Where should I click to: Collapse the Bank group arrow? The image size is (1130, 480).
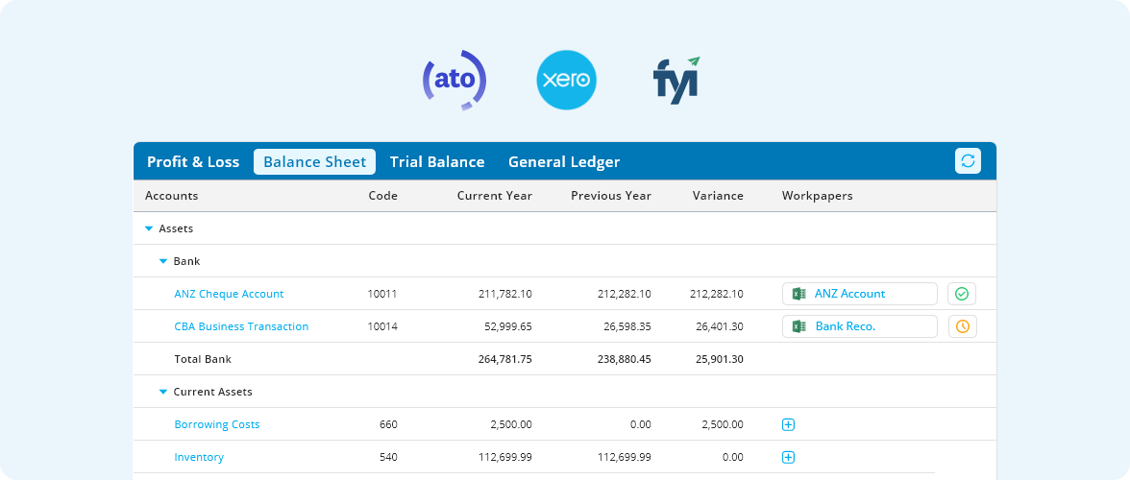pos(163,261)
